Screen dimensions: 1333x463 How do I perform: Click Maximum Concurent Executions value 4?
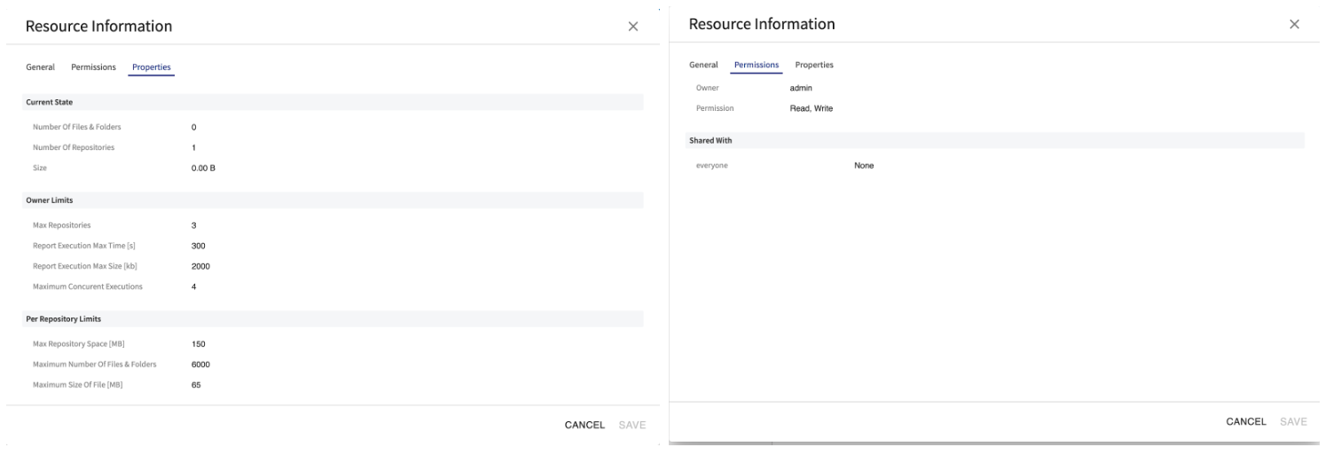[x=193, y=286]
